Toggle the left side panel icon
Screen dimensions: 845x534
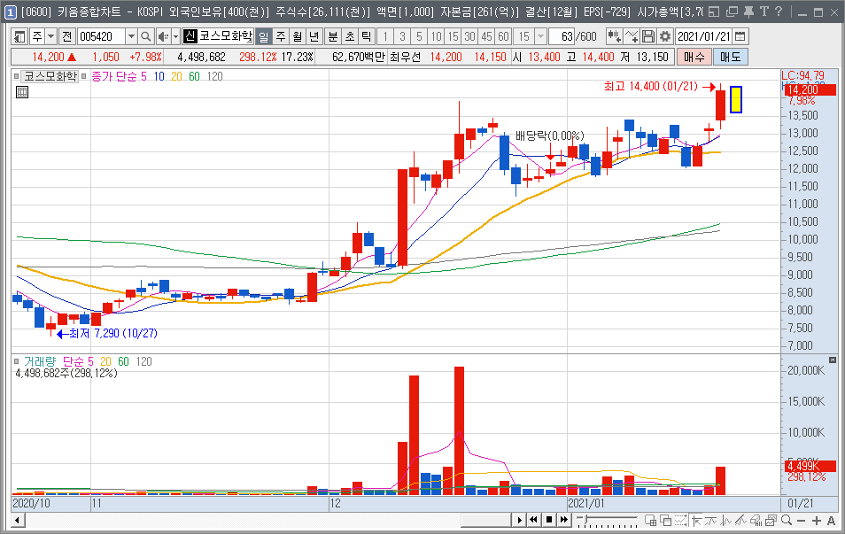[19, 36]
